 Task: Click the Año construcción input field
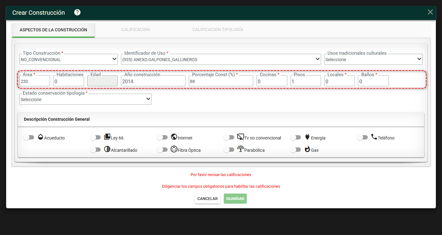[x=153, y=81]
